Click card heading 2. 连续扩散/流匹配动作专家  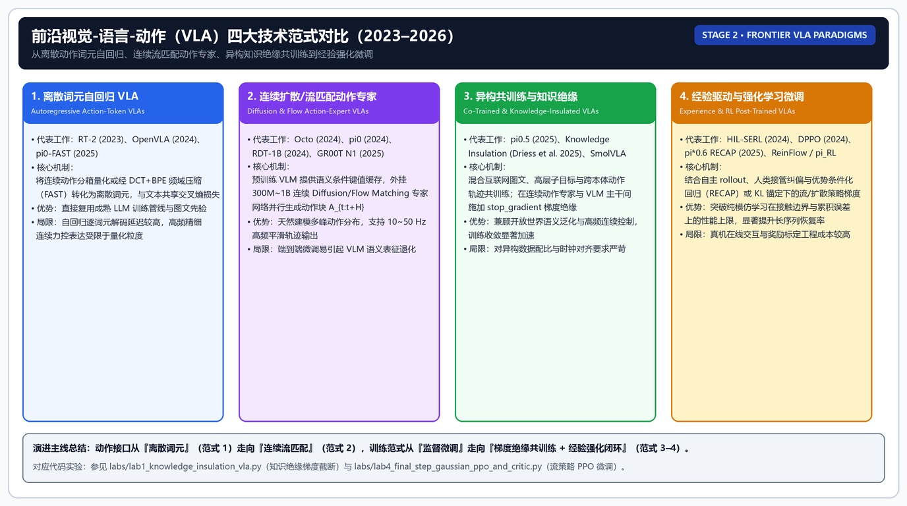pyautogui.click(x=312, y=96)
